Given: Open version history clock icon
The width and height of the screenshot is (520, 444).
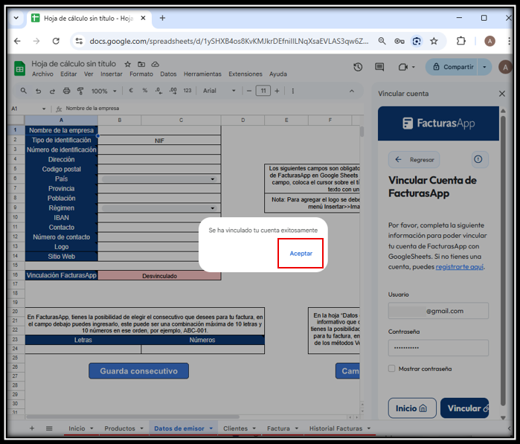Looking at the screenshot, I should pos(358,67).
